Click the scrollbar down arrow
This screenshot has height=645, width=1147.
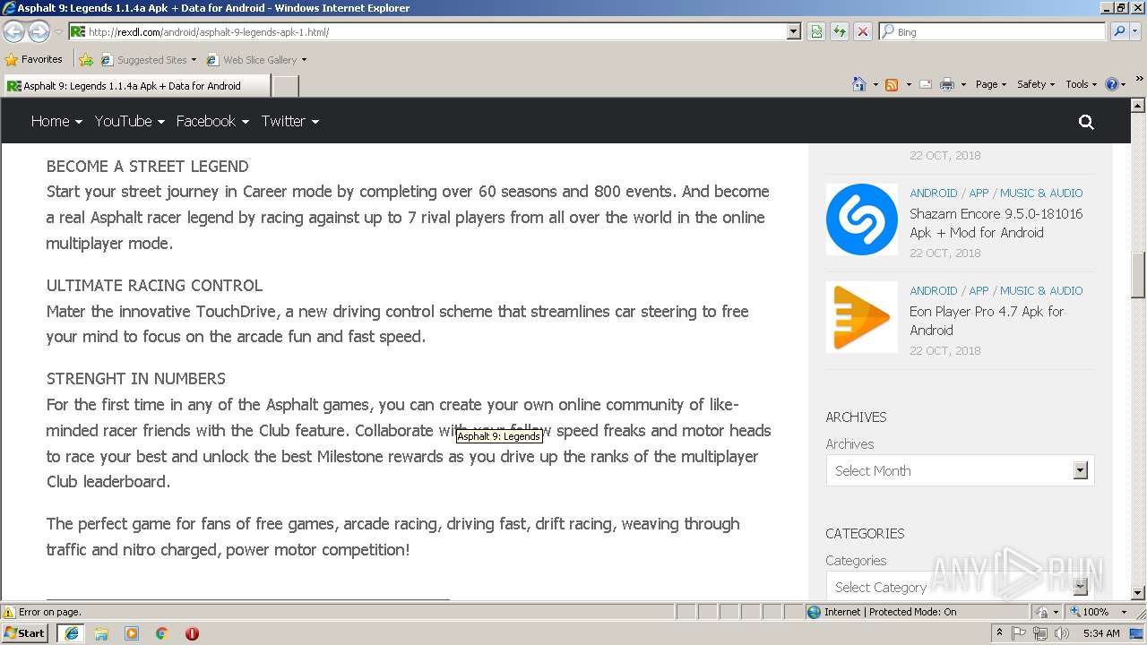pos(1138,593)
